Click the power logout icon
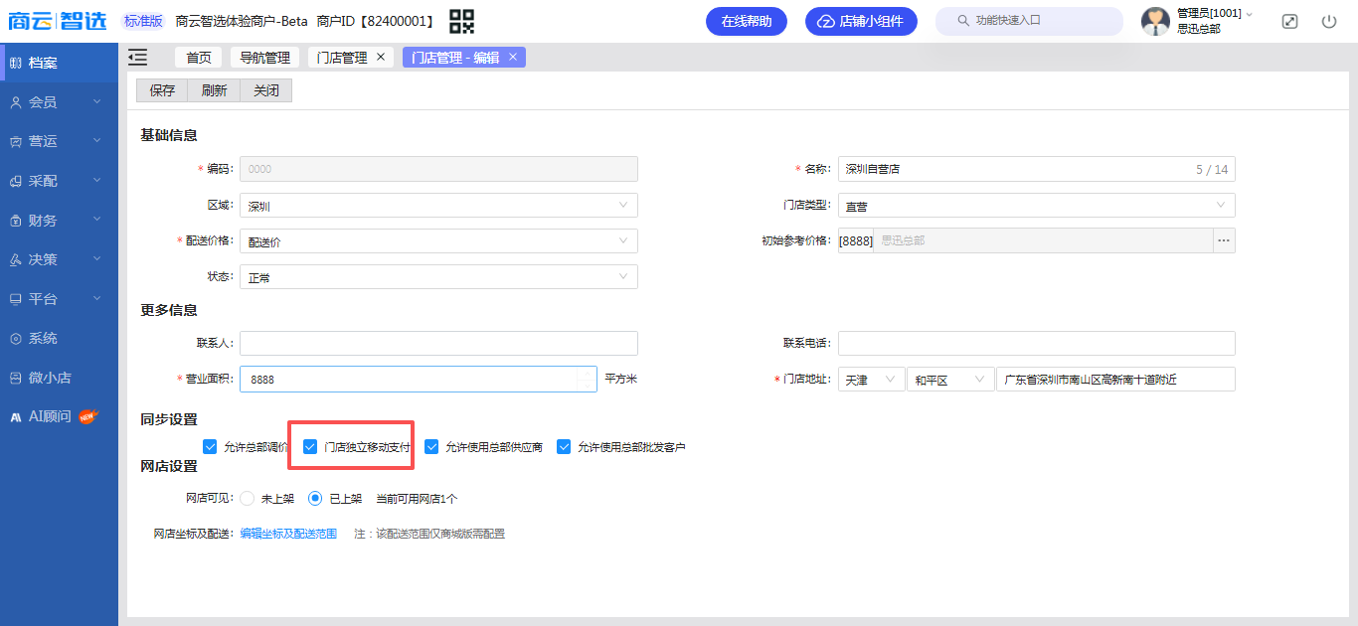The width and height of the screenshot is (1358, 626). [1329, 21]
